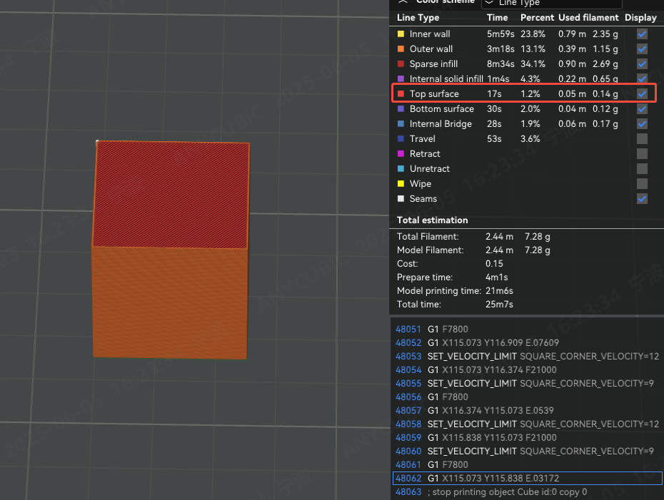Click the Outer wall orange color swatch

point(401,49)
